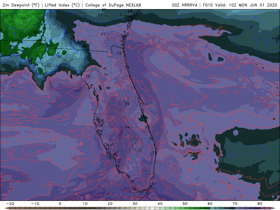This screenshot has width=280, height=210.
Task: Click the '50' color scale label
Action: point(185,204)
